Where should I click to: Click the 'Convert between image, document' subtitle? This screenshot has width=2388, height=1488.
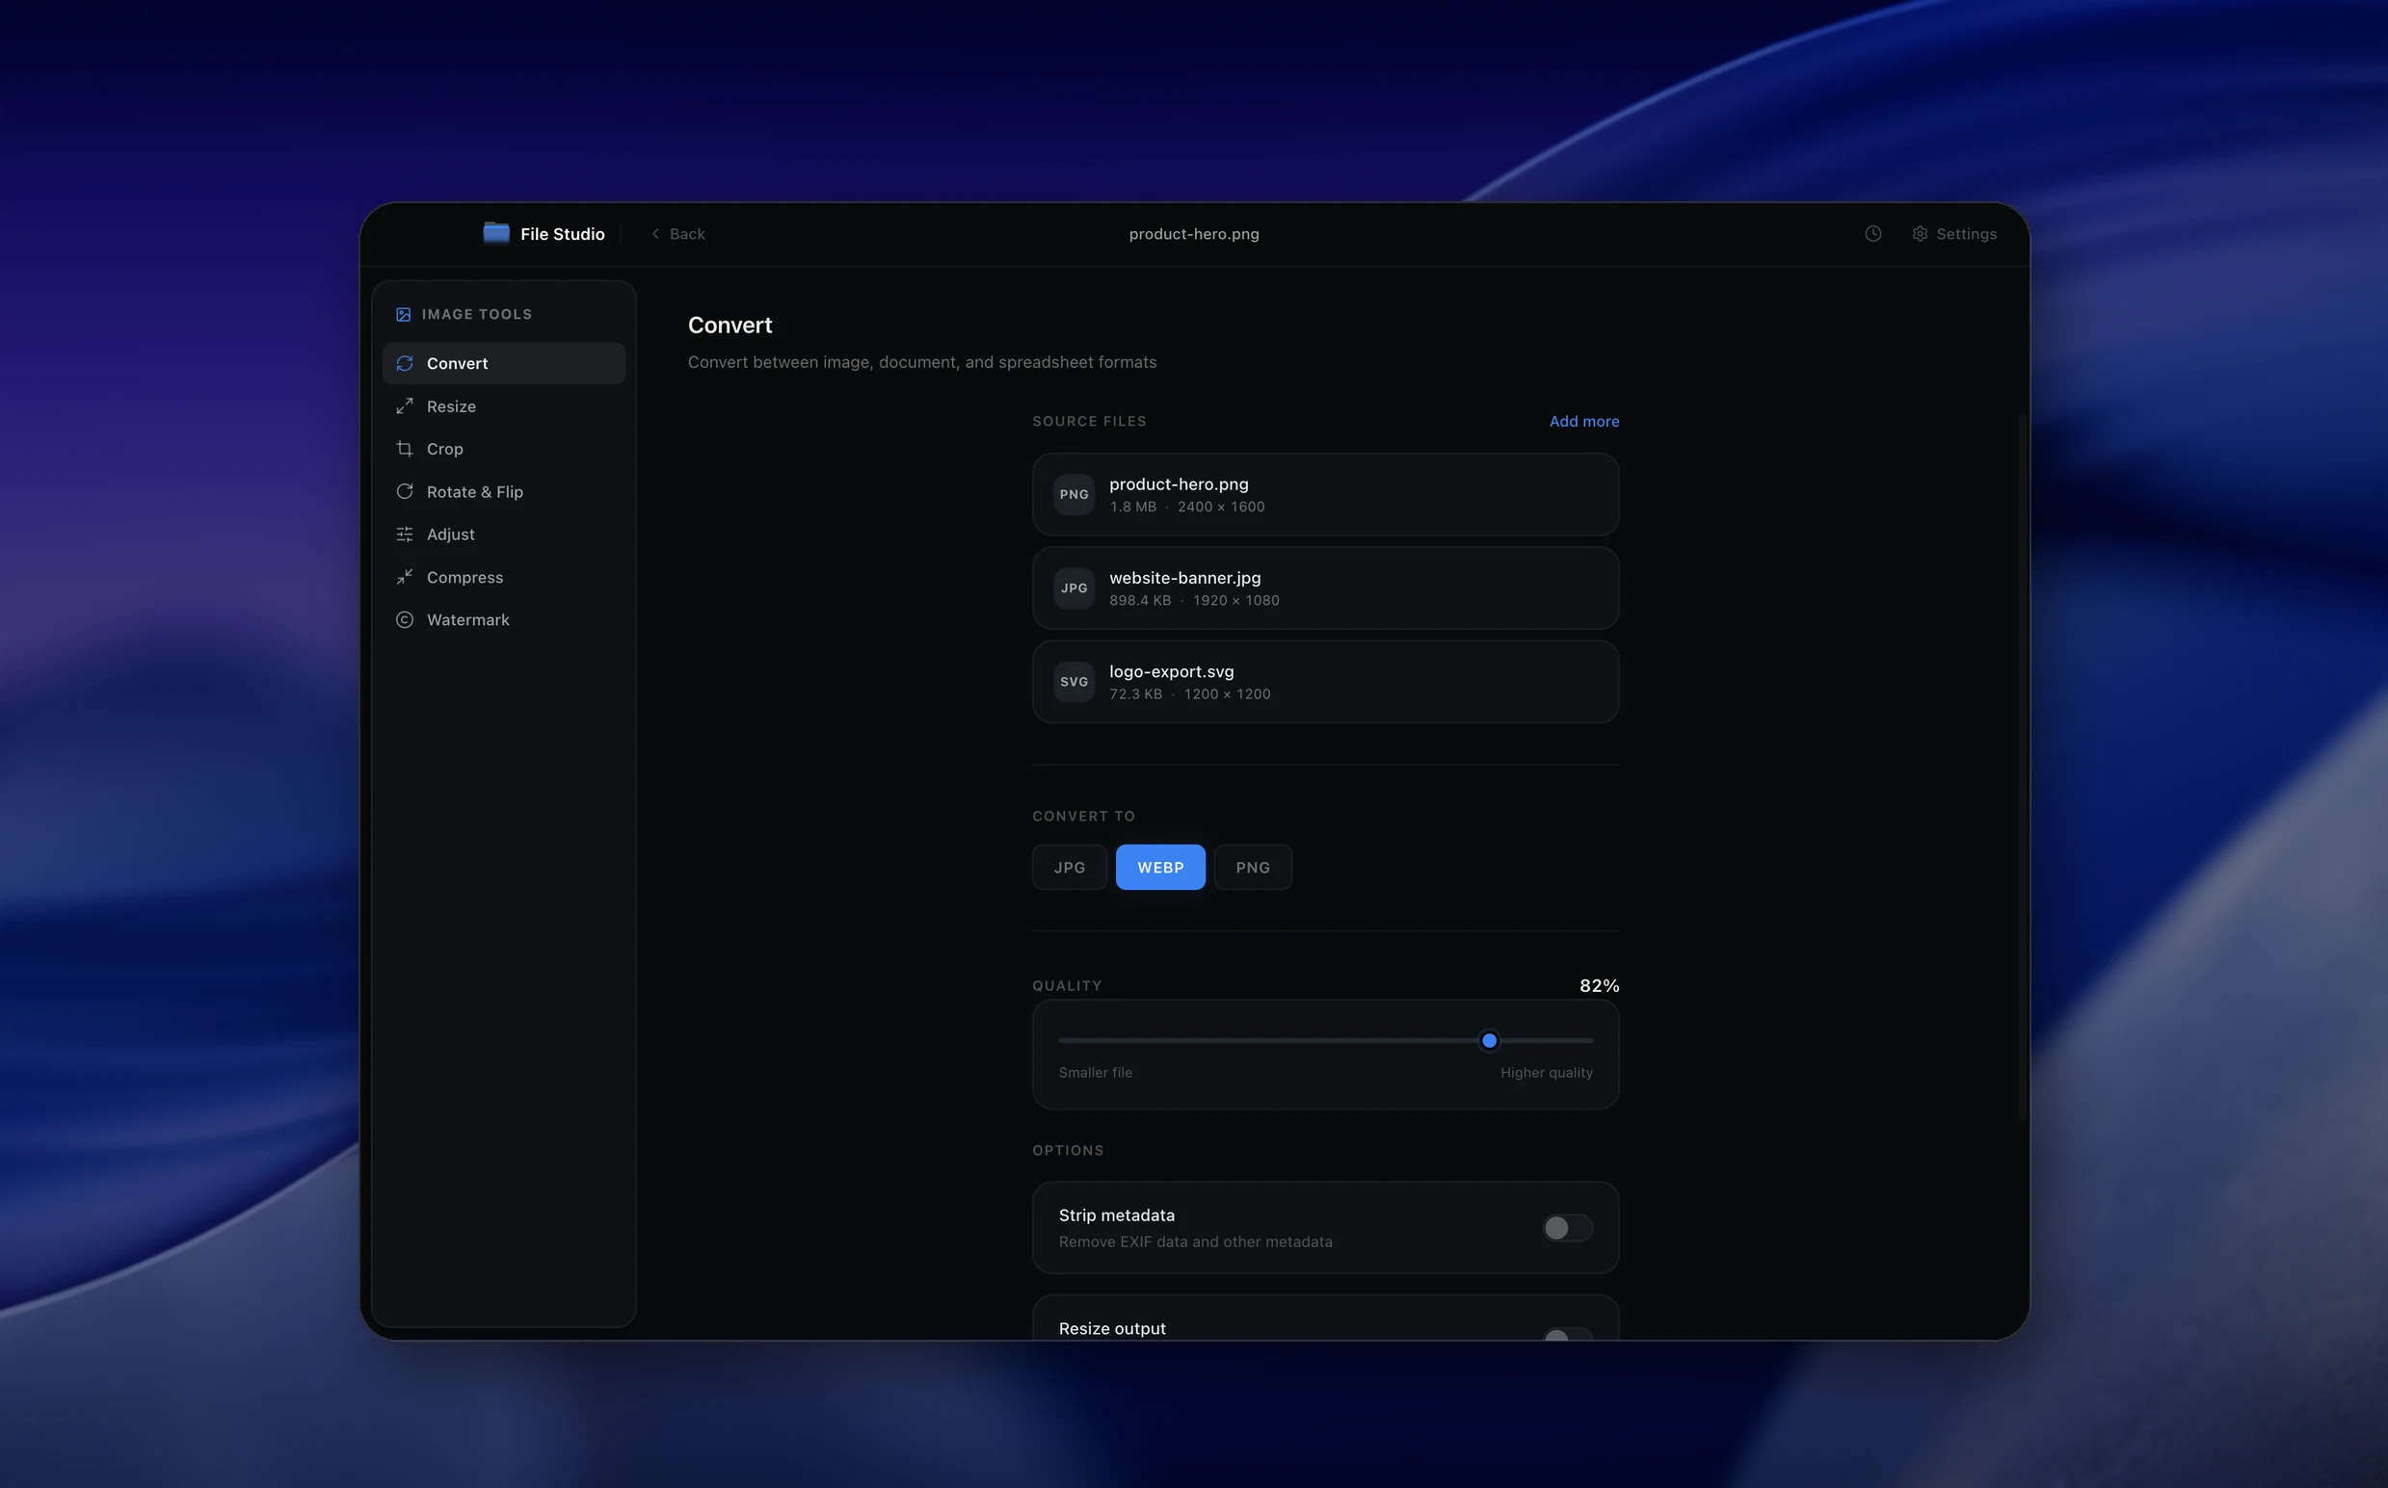[921, 362]
